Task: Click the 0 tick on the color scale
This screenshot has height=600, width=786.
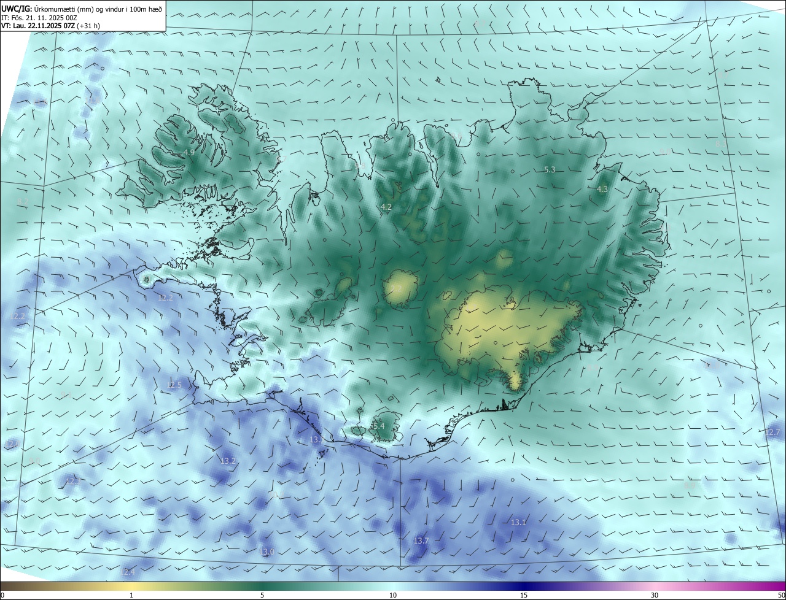Action: (x=2, y=595)
